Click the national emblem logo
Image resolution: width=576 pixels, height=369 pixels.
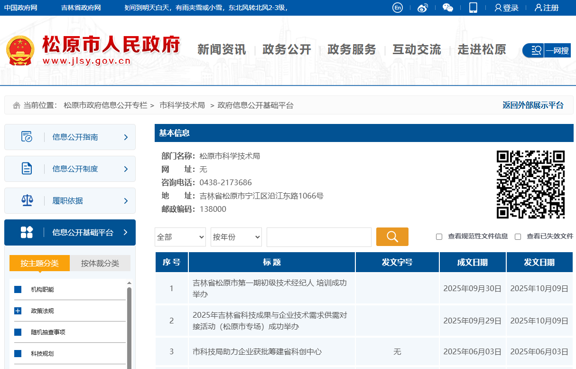(x=20, y=50)
